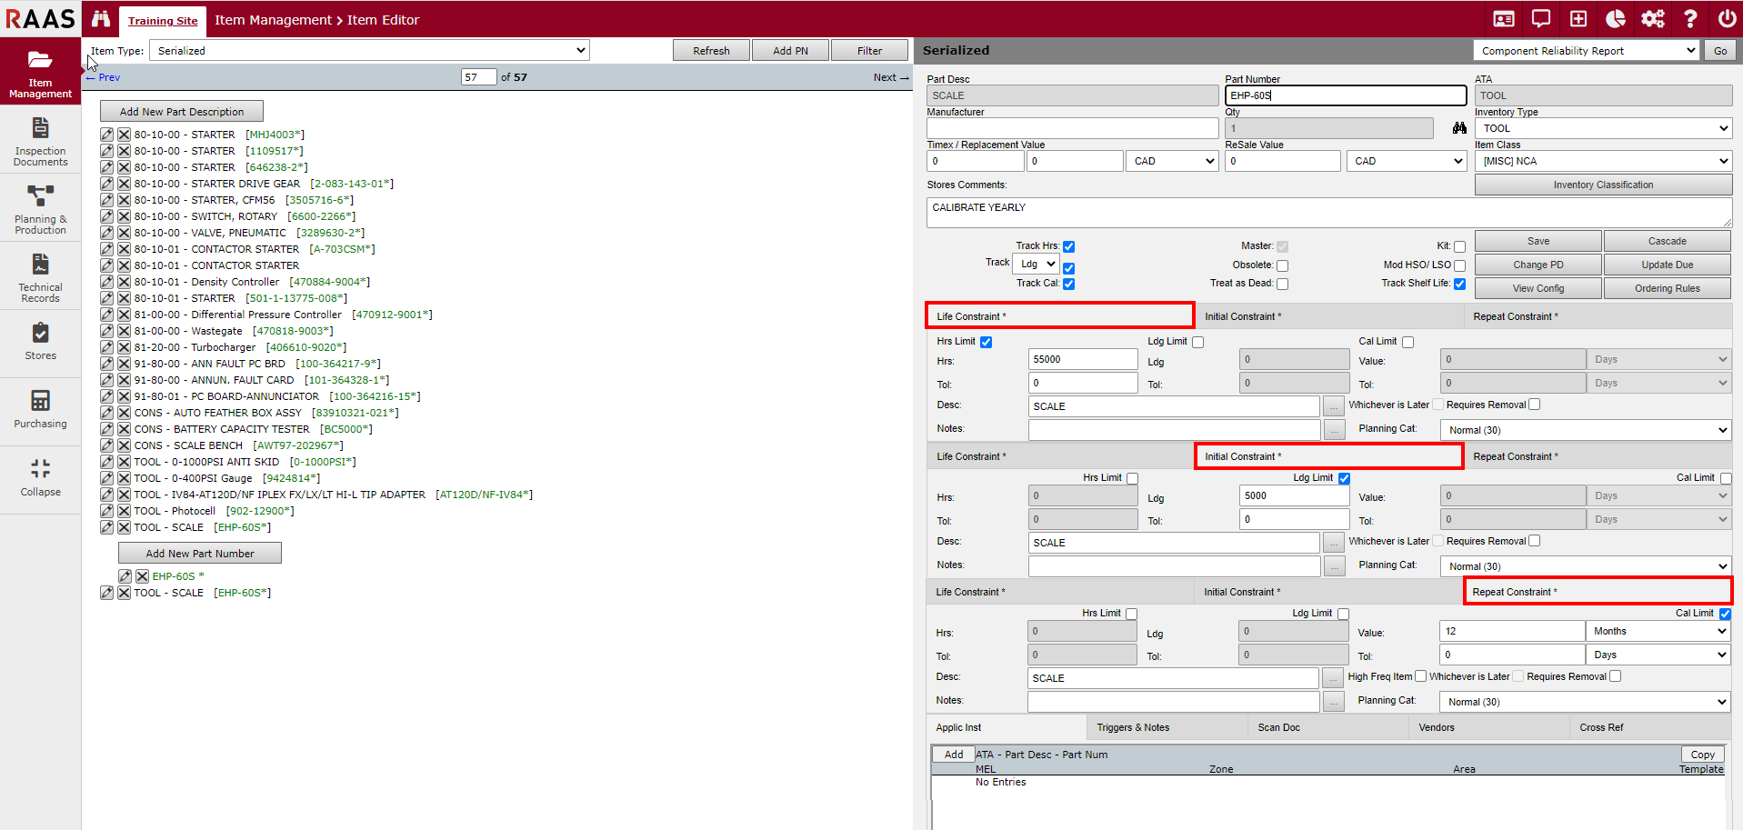Open the Stores module in sidebar
This screenshot has height=830, width=1743.
[40, 342]
